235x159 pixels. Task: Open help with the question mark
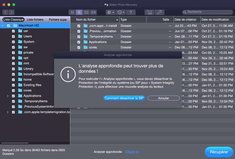(131, 12)
